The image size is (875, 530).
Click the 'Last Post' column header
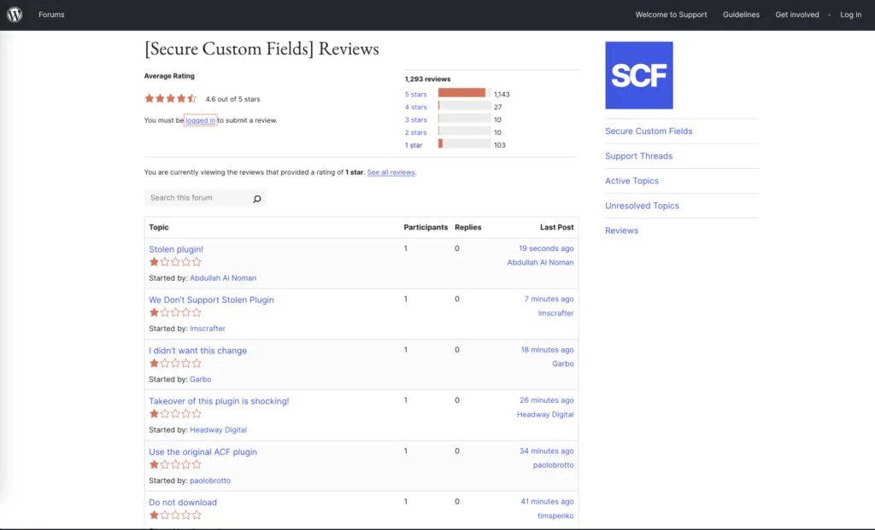tap(556, 227)
